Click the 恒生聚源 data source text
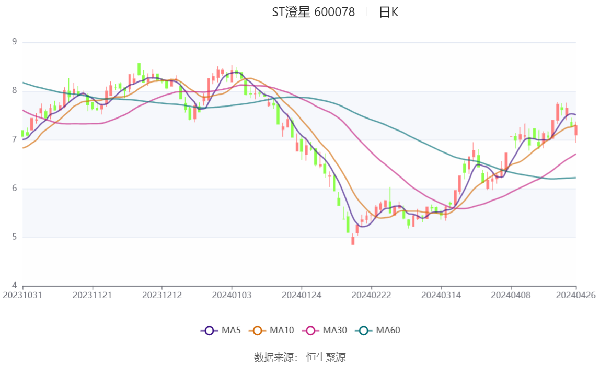600x365 pixels. 326,358
